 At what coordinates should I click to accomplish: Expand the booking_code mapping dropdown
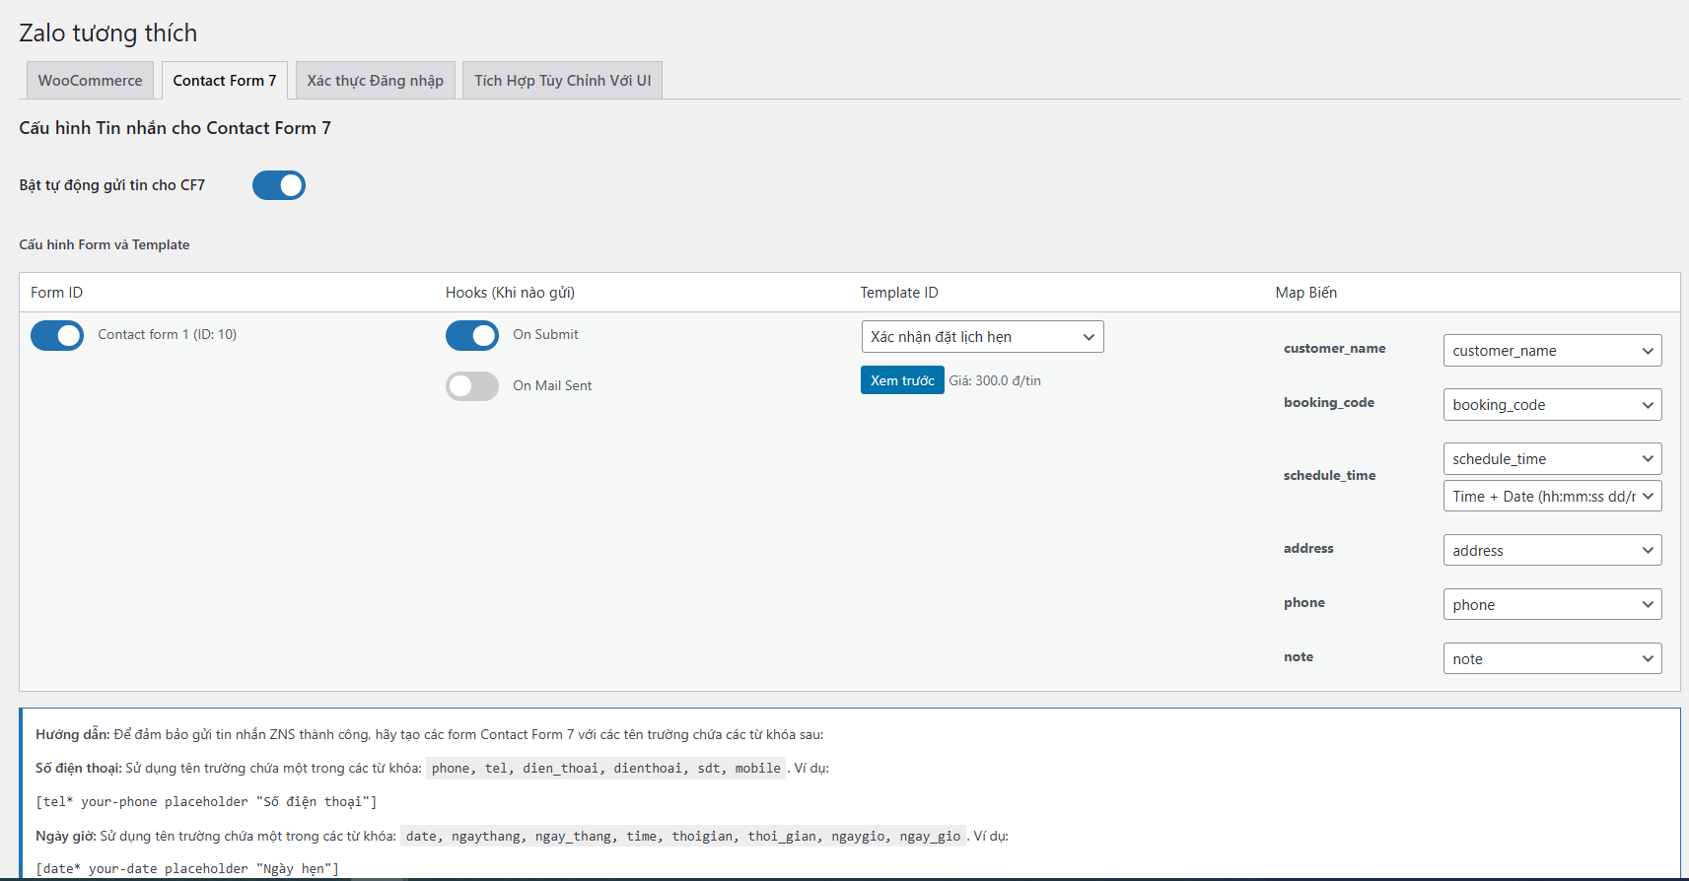tap(1552, 405)
